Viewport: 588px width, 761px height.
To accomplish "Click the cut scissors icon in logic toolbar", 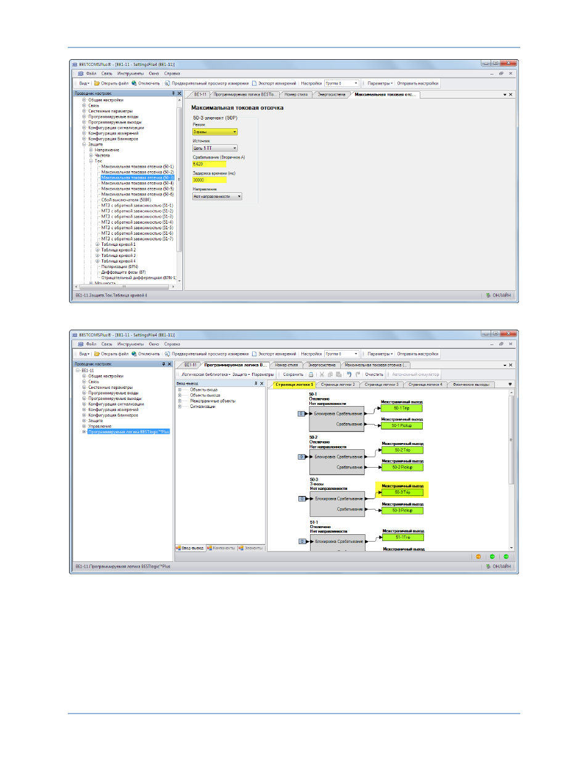I will 322,374.
